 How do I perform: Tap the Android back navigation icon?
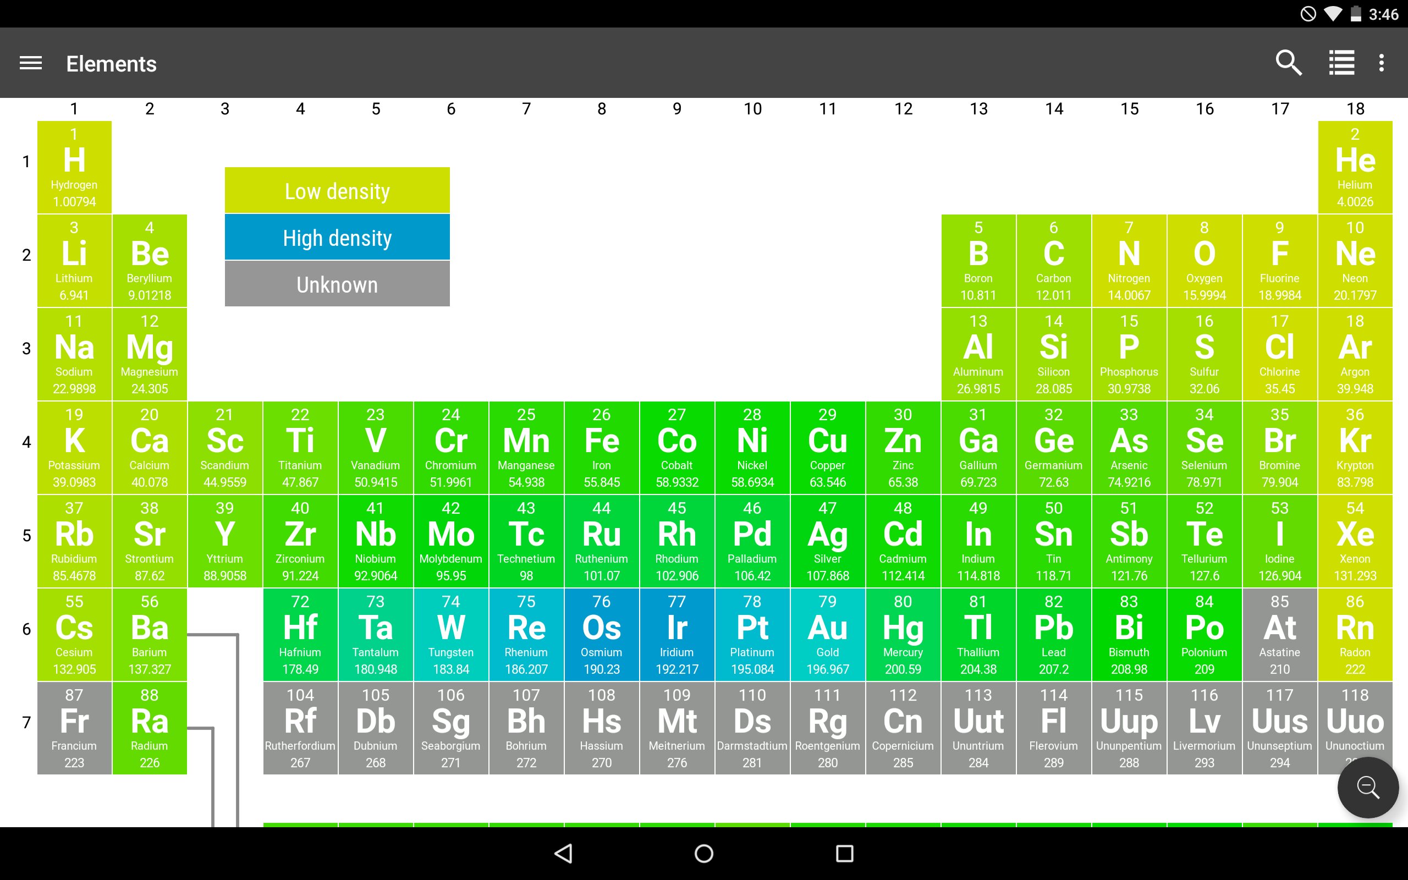pos(563,853)
